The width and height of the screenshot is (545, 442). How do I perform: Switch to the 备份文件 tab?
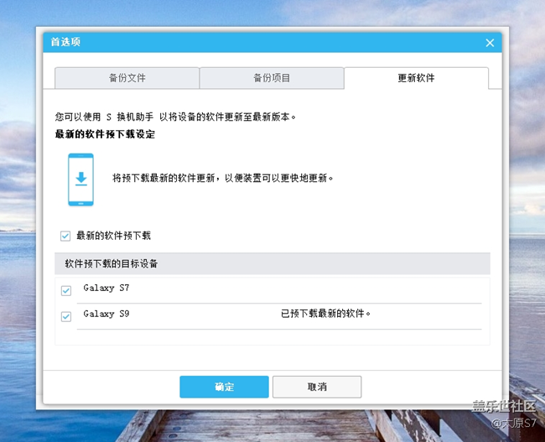(127, 78)
